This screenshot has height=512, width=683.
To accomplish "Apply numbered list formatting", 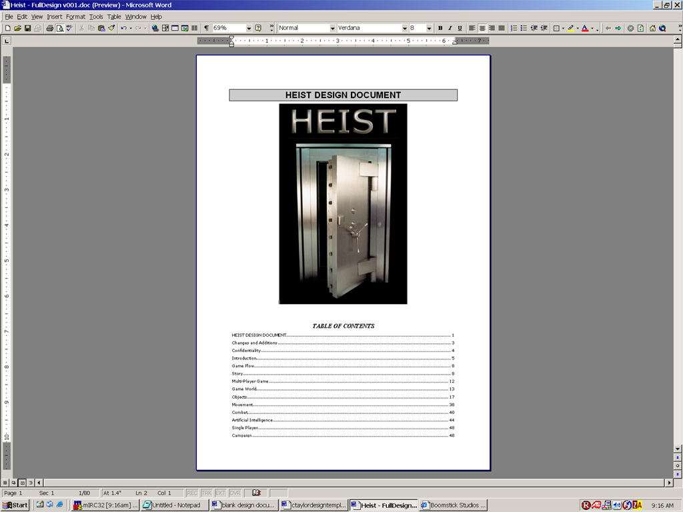I will tap(514, 28).
